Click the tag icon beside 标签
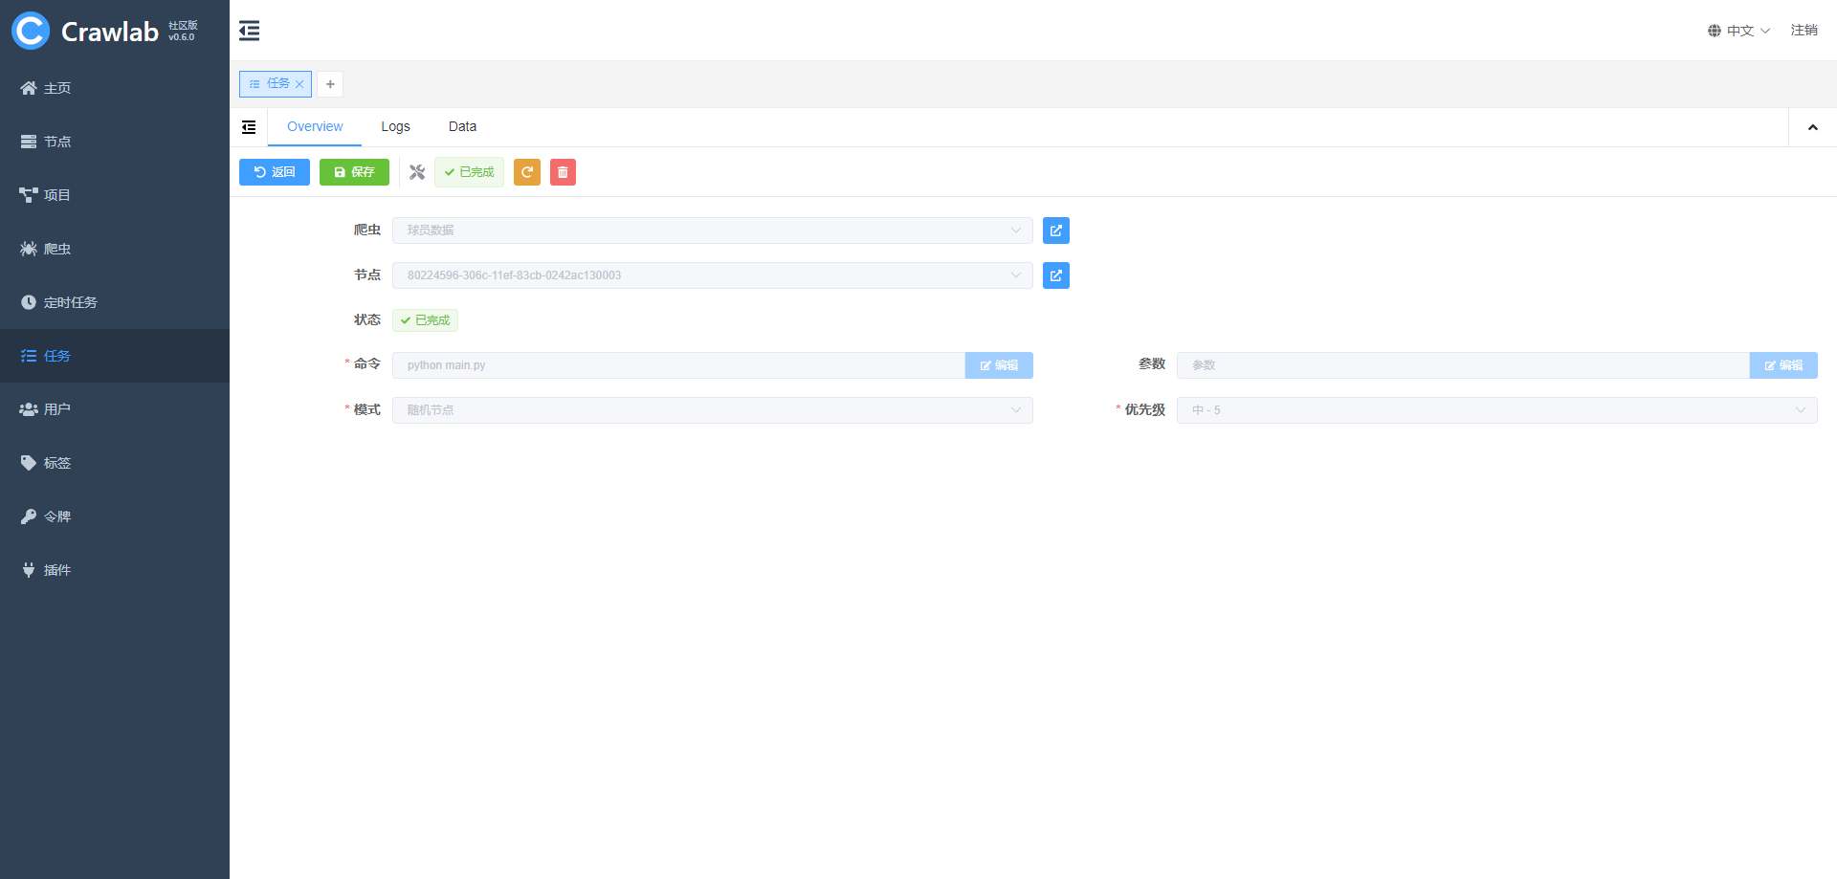Screen dimensions: 1837x879 point(29,463)
